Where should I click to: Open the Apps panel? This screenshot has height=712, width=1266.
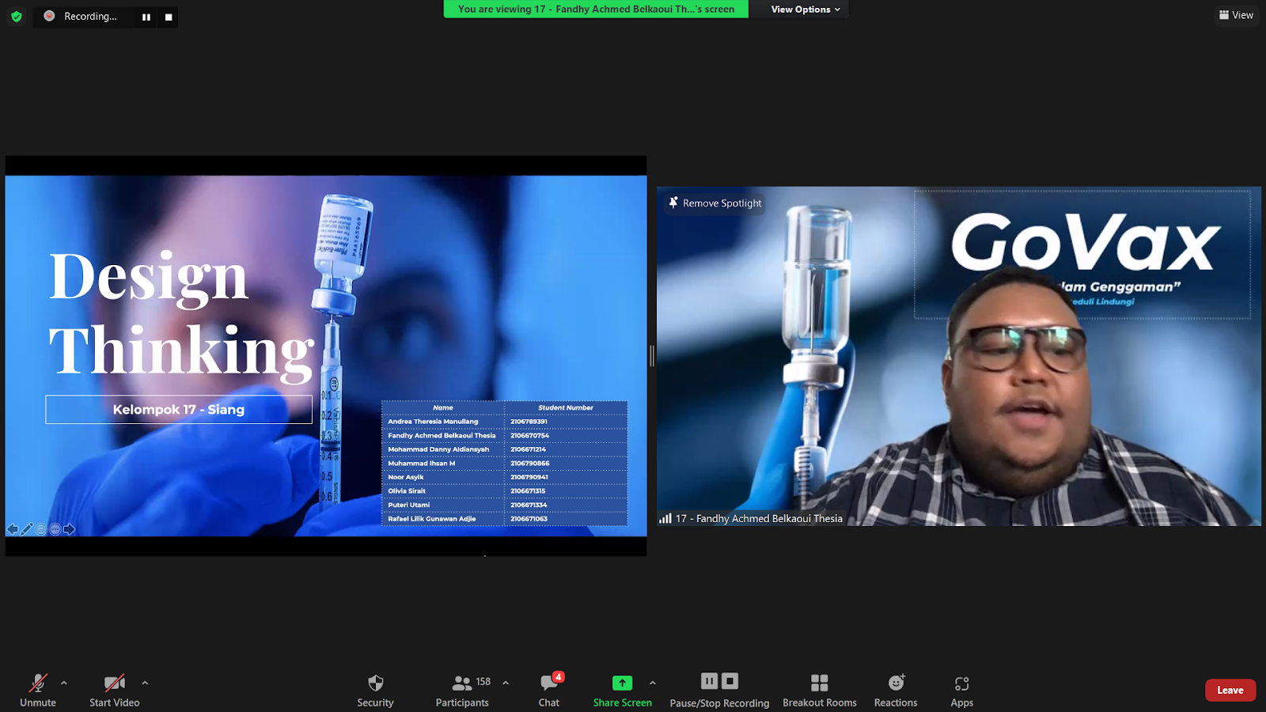tap(962, 690)
